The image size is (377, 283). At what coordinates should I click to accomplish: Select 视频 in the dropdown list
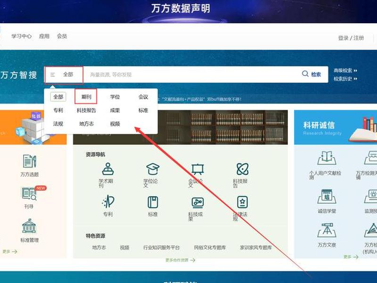click(115, 124)
